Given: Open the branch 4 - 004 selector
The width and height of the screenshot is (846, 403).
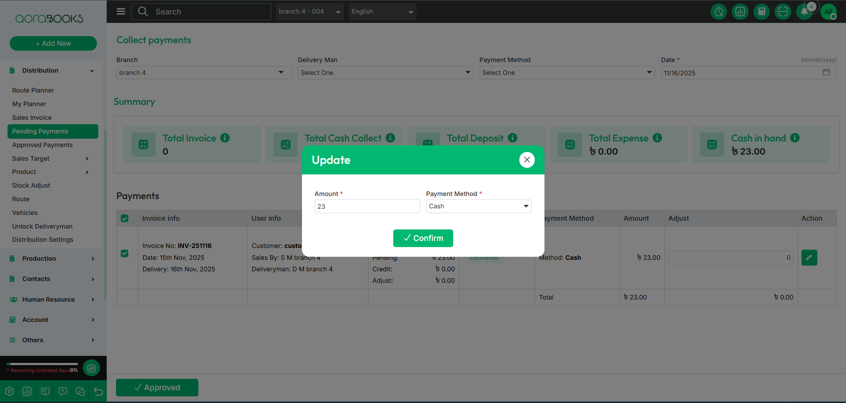Looking at the screenshot, I should click(309, 12).
